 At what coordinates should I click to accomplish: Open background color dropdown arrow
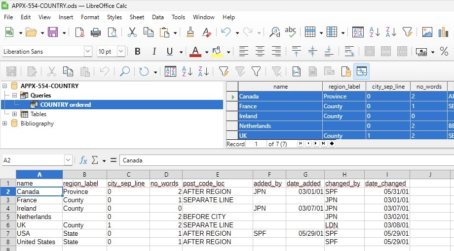[x=228, y=52]
